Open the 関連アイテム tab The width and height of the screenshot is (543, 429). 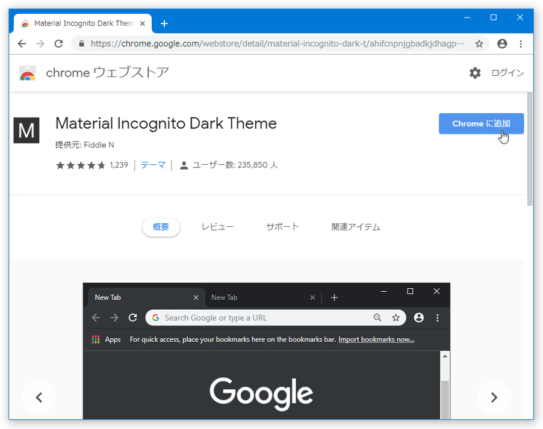(356, 227)
